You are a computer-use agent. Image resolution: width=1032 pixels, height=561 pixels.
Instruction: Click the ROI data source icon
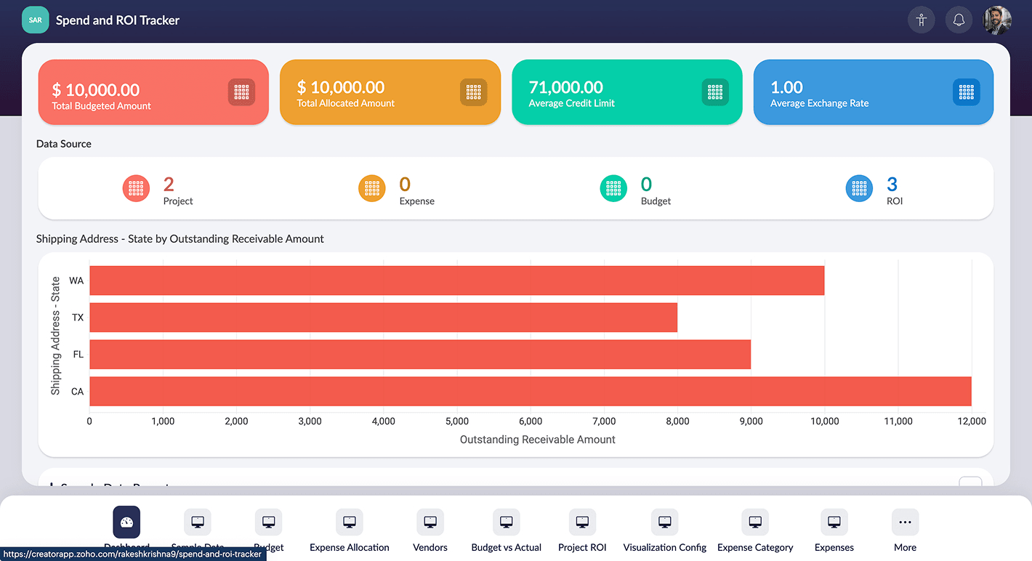pos(859,188)
